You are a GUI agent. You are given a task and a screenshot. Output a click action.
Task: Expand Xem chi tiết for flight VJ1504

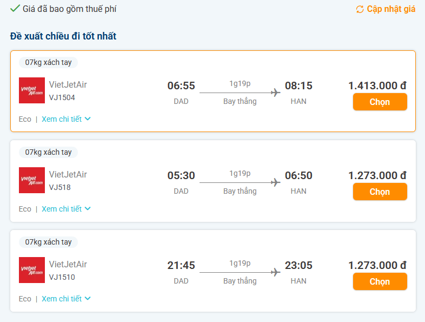[x=66, y=119]
